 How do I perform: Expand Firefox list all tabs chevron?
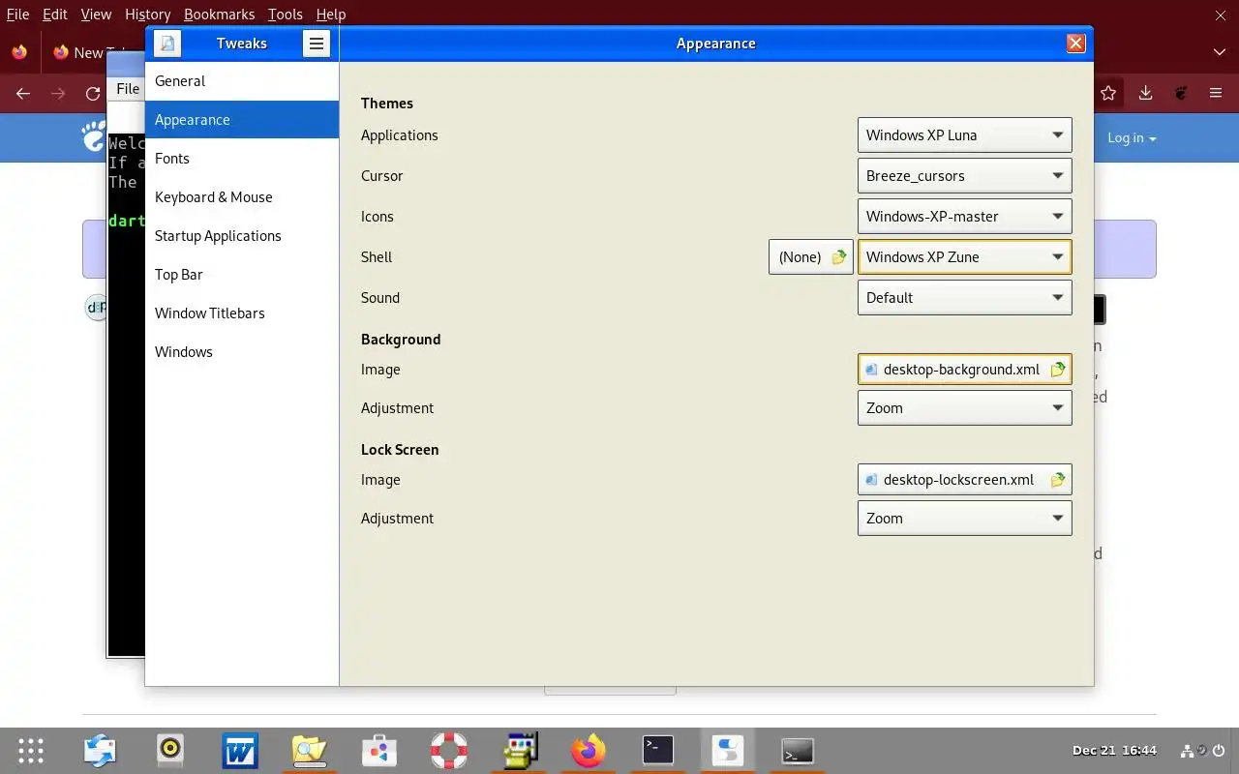[x=1220, y=52]
